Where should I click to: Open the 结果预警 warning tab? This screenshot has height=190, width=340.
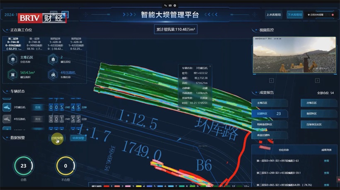(78, 138)
